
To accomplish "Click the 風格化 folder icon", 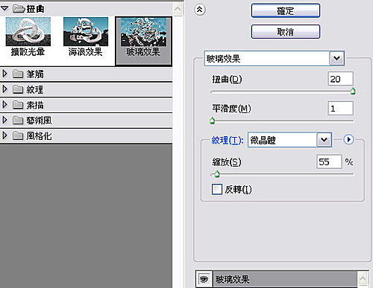I will click(18, 135).
